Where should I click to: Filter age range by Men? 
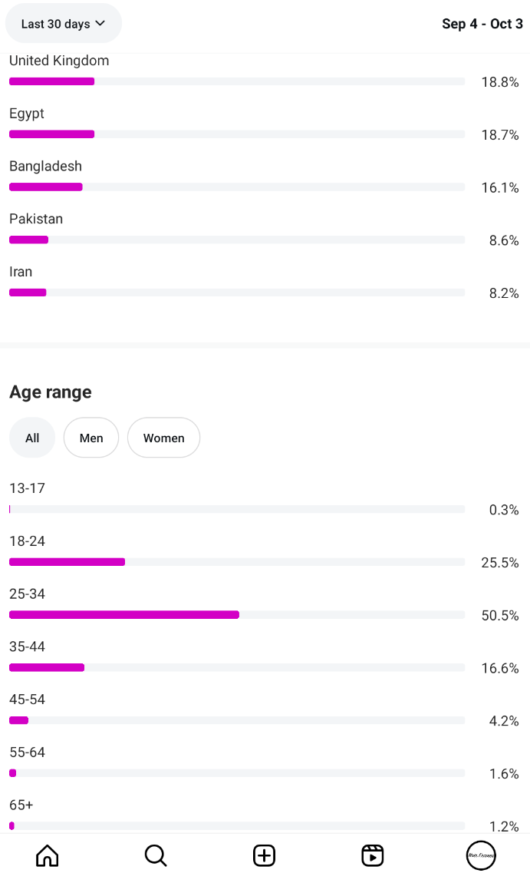tap(91, 438)
